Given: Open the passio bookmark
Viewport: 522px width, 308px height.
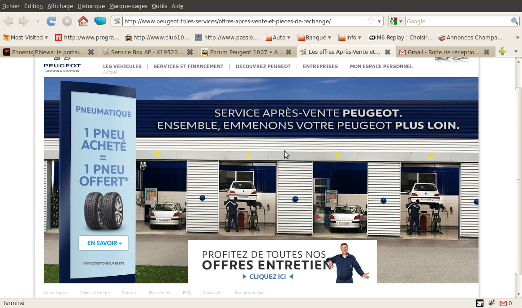Looking at the screenshot, I should (x=227, y=38).
